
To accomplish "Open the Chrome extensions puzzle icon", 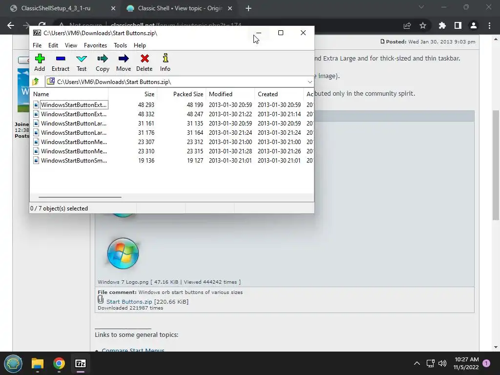I will pyautogui.click(x=442, y=25).
